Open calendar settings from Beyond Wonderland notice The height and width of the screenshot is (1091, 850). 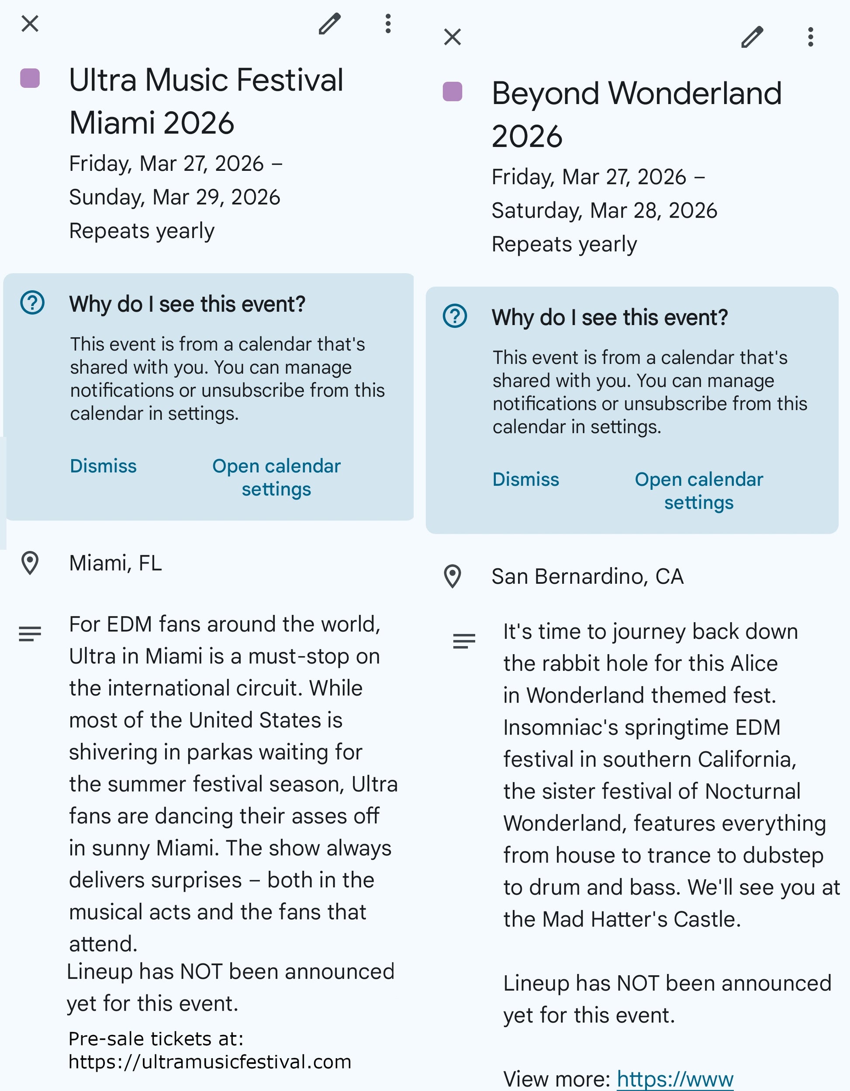[699, 491]
